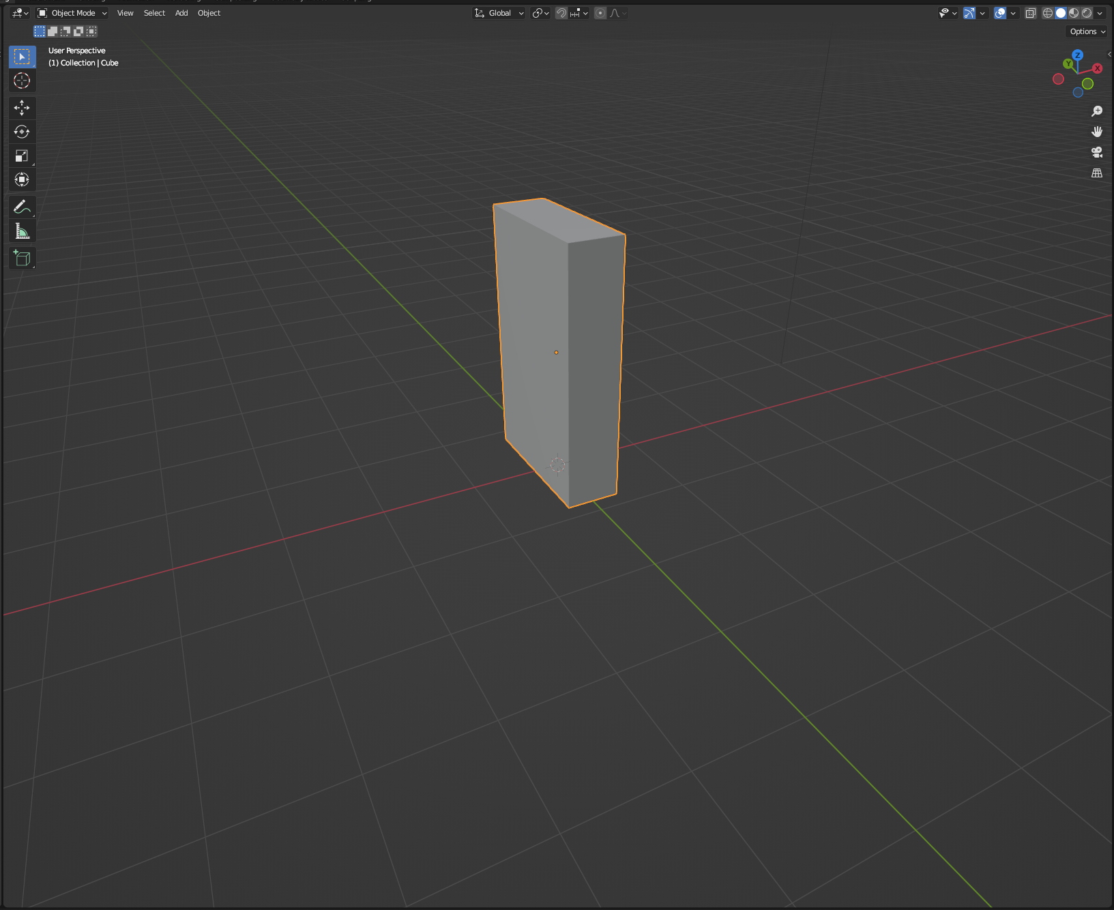Viewport: 1114px width, 910px height.
Task: Switch to Solid shading
Action: [1061, 13]
